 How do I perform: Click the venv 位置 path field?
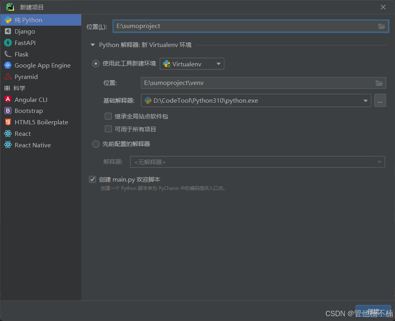(263, 83)
